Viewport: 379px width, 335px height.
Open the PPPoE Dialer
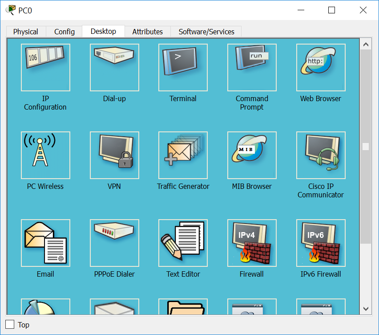[x=114, y=243]
